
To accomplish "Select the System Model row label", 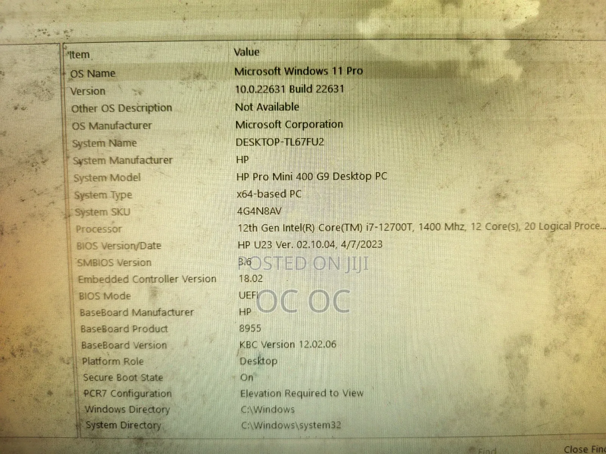I will [107, 178].
